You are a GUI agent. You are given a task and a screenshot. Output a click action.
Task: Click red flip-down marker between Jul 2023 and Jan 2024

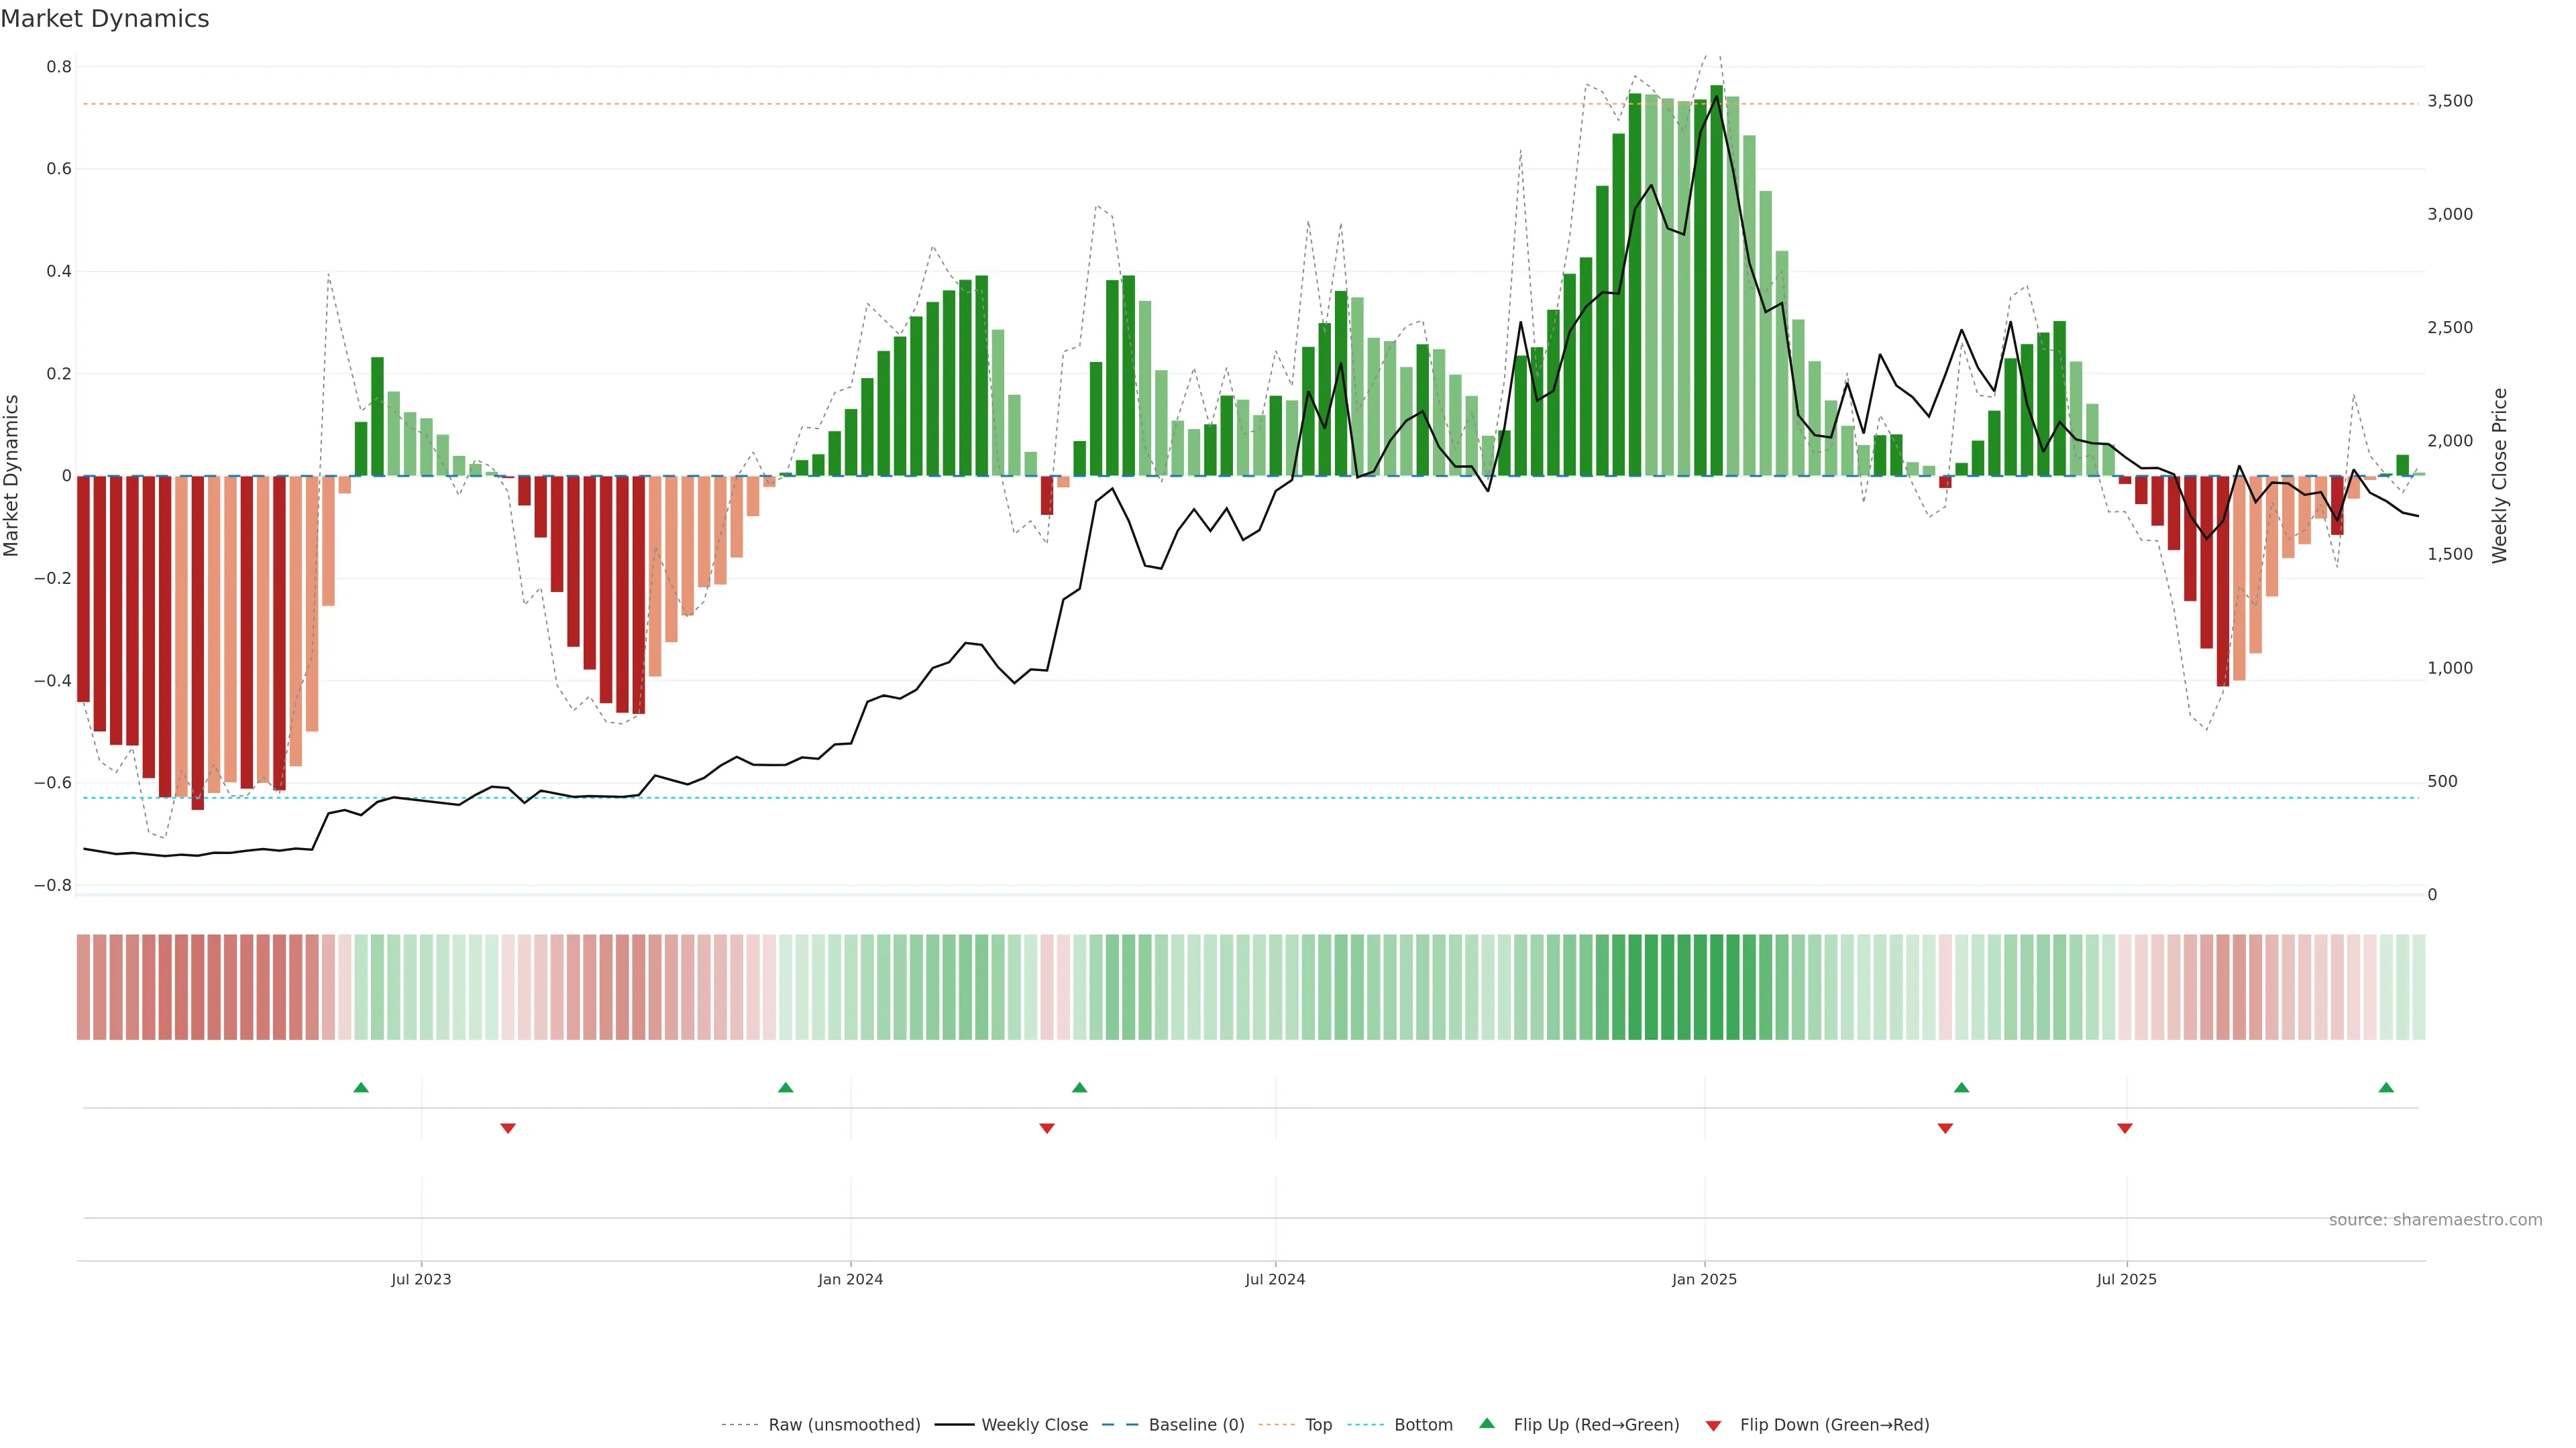[508, 1128]
